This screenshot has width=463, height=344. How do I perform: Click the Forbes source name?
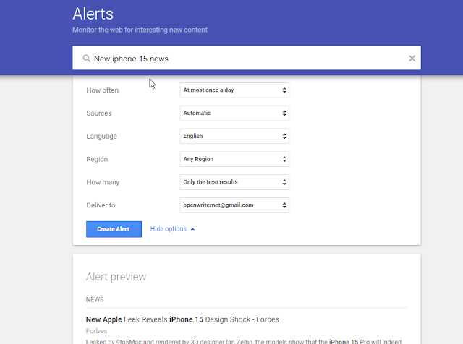pyautogui.click(x=96, y=331)
